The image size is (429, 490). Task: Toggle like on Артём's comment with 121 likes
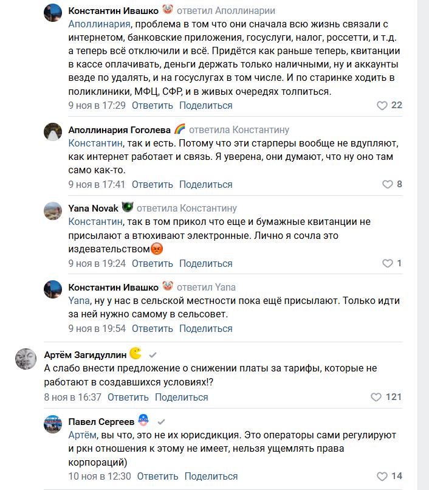pos(376,396)
